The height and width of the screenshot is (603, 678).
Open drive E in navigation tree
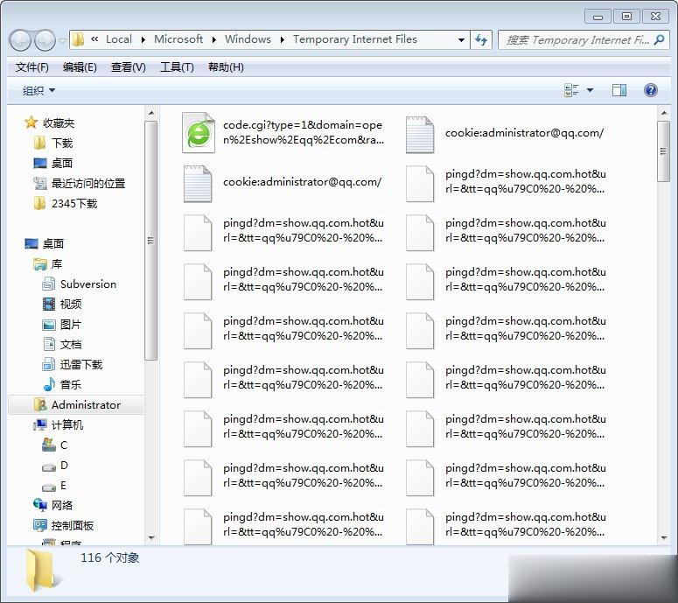coord(55,486)
